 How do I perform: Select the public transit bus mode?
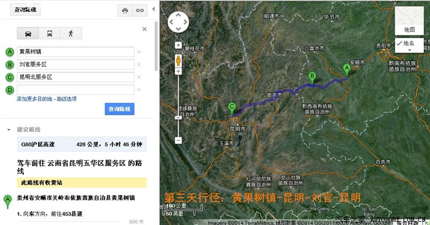coord(50,33)
